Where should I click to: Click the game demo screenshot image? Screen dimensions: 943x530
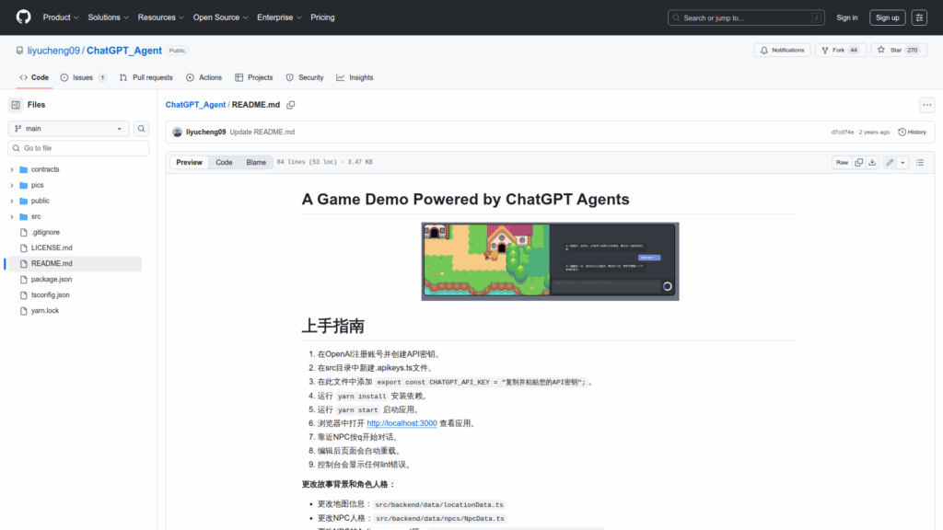pyautogui.click(x=550, y=261)
